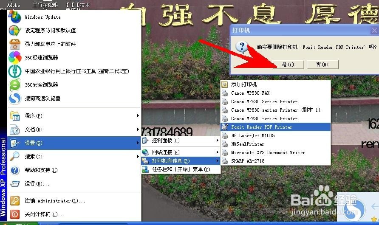Click the Microsoft XPS Document Writer icon
Screen dimensions: 379x225
225,152
